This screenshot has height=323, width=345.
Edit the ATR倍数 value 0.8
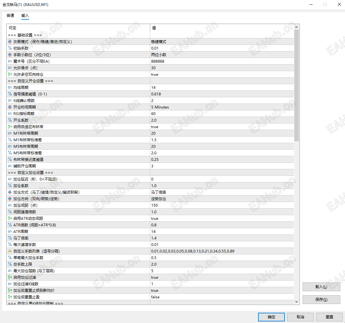pos(222,225)
